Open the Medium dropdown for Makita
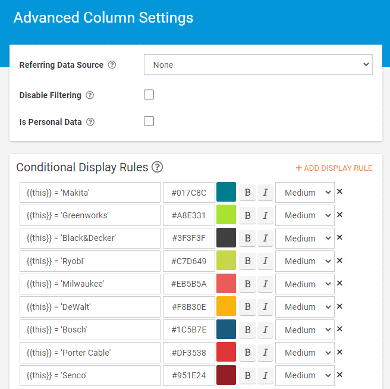 click(x=304, y=192)
